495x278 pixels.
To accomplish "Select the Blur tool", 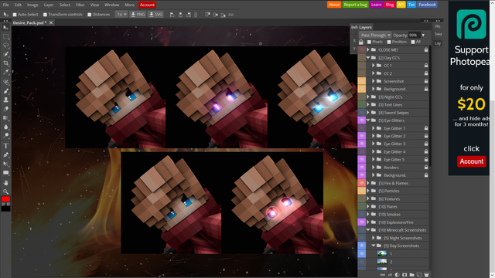I will (5, 127).
